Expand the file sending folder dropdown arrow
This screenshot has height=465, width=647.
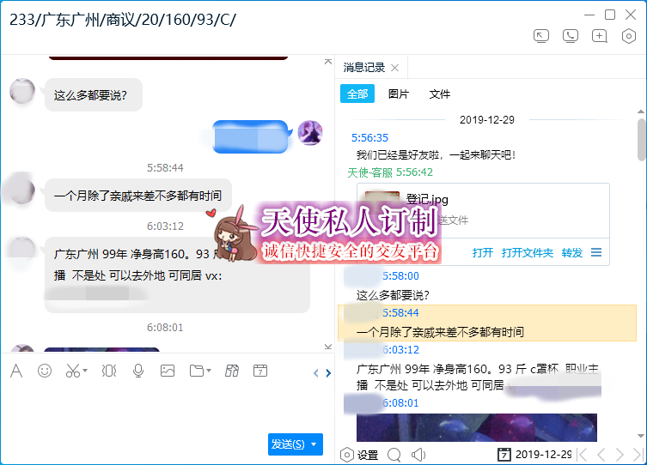[x=209, y=371]
